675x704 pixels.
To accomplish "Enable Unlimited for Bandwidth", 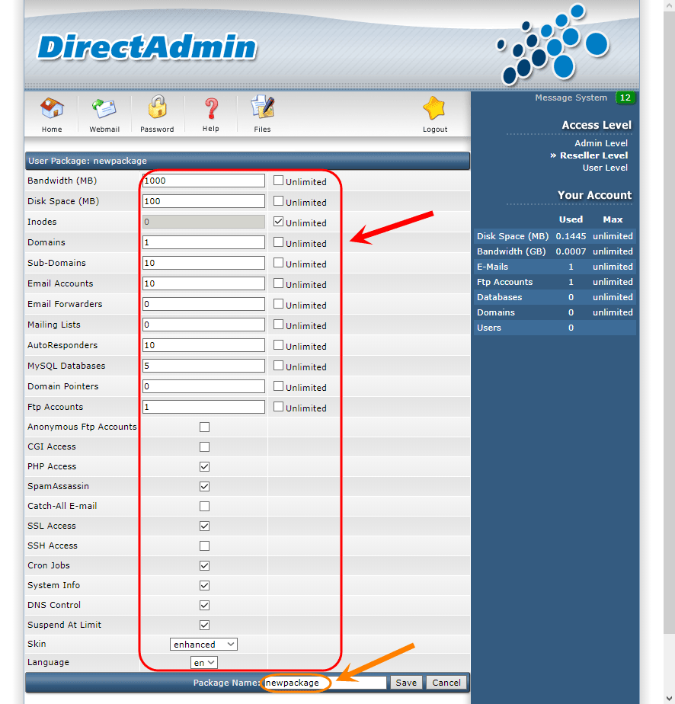I will click(278, 181).
